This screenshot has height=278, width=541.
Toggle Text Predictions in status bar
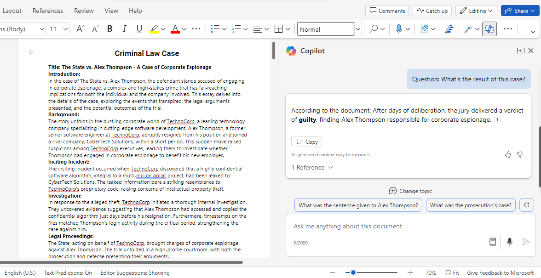pyautogui.click(x=68, y=273)
